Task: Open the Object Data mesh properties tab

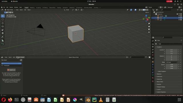Action: click(153, 75)
